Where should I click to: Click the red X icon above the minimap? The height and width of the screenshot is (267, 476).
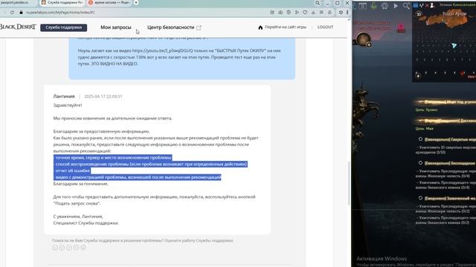(x=427, y=5)
